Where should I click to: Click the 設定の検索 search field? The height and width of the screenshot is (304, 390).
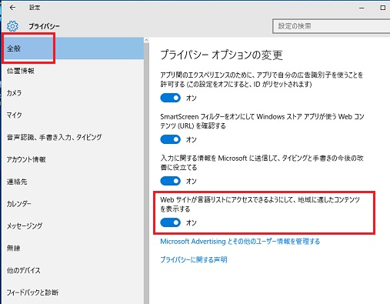[332, 26]
